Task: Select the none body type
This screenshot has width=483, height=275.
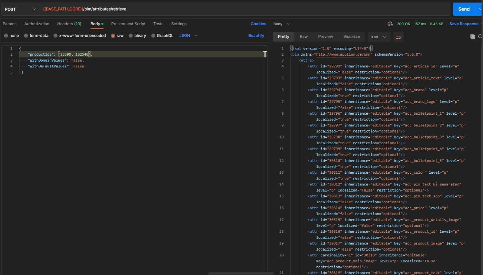Action: point(11,36)
